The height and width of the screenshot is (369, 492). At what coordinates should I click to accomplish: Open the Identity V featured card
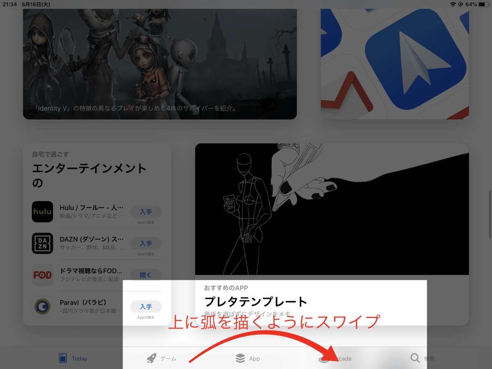point(160,64)
